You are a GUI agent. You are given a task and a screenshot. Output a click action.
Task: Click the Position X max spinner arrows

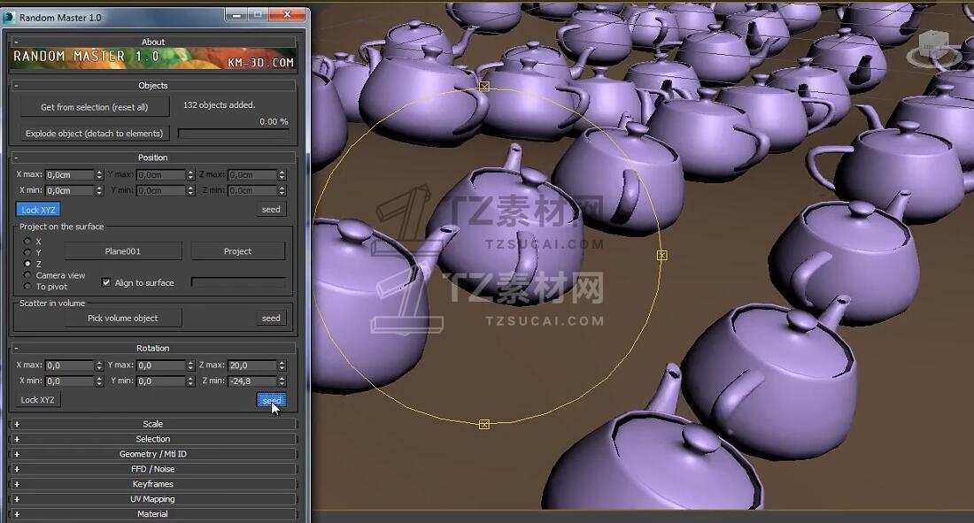(99, 175)
